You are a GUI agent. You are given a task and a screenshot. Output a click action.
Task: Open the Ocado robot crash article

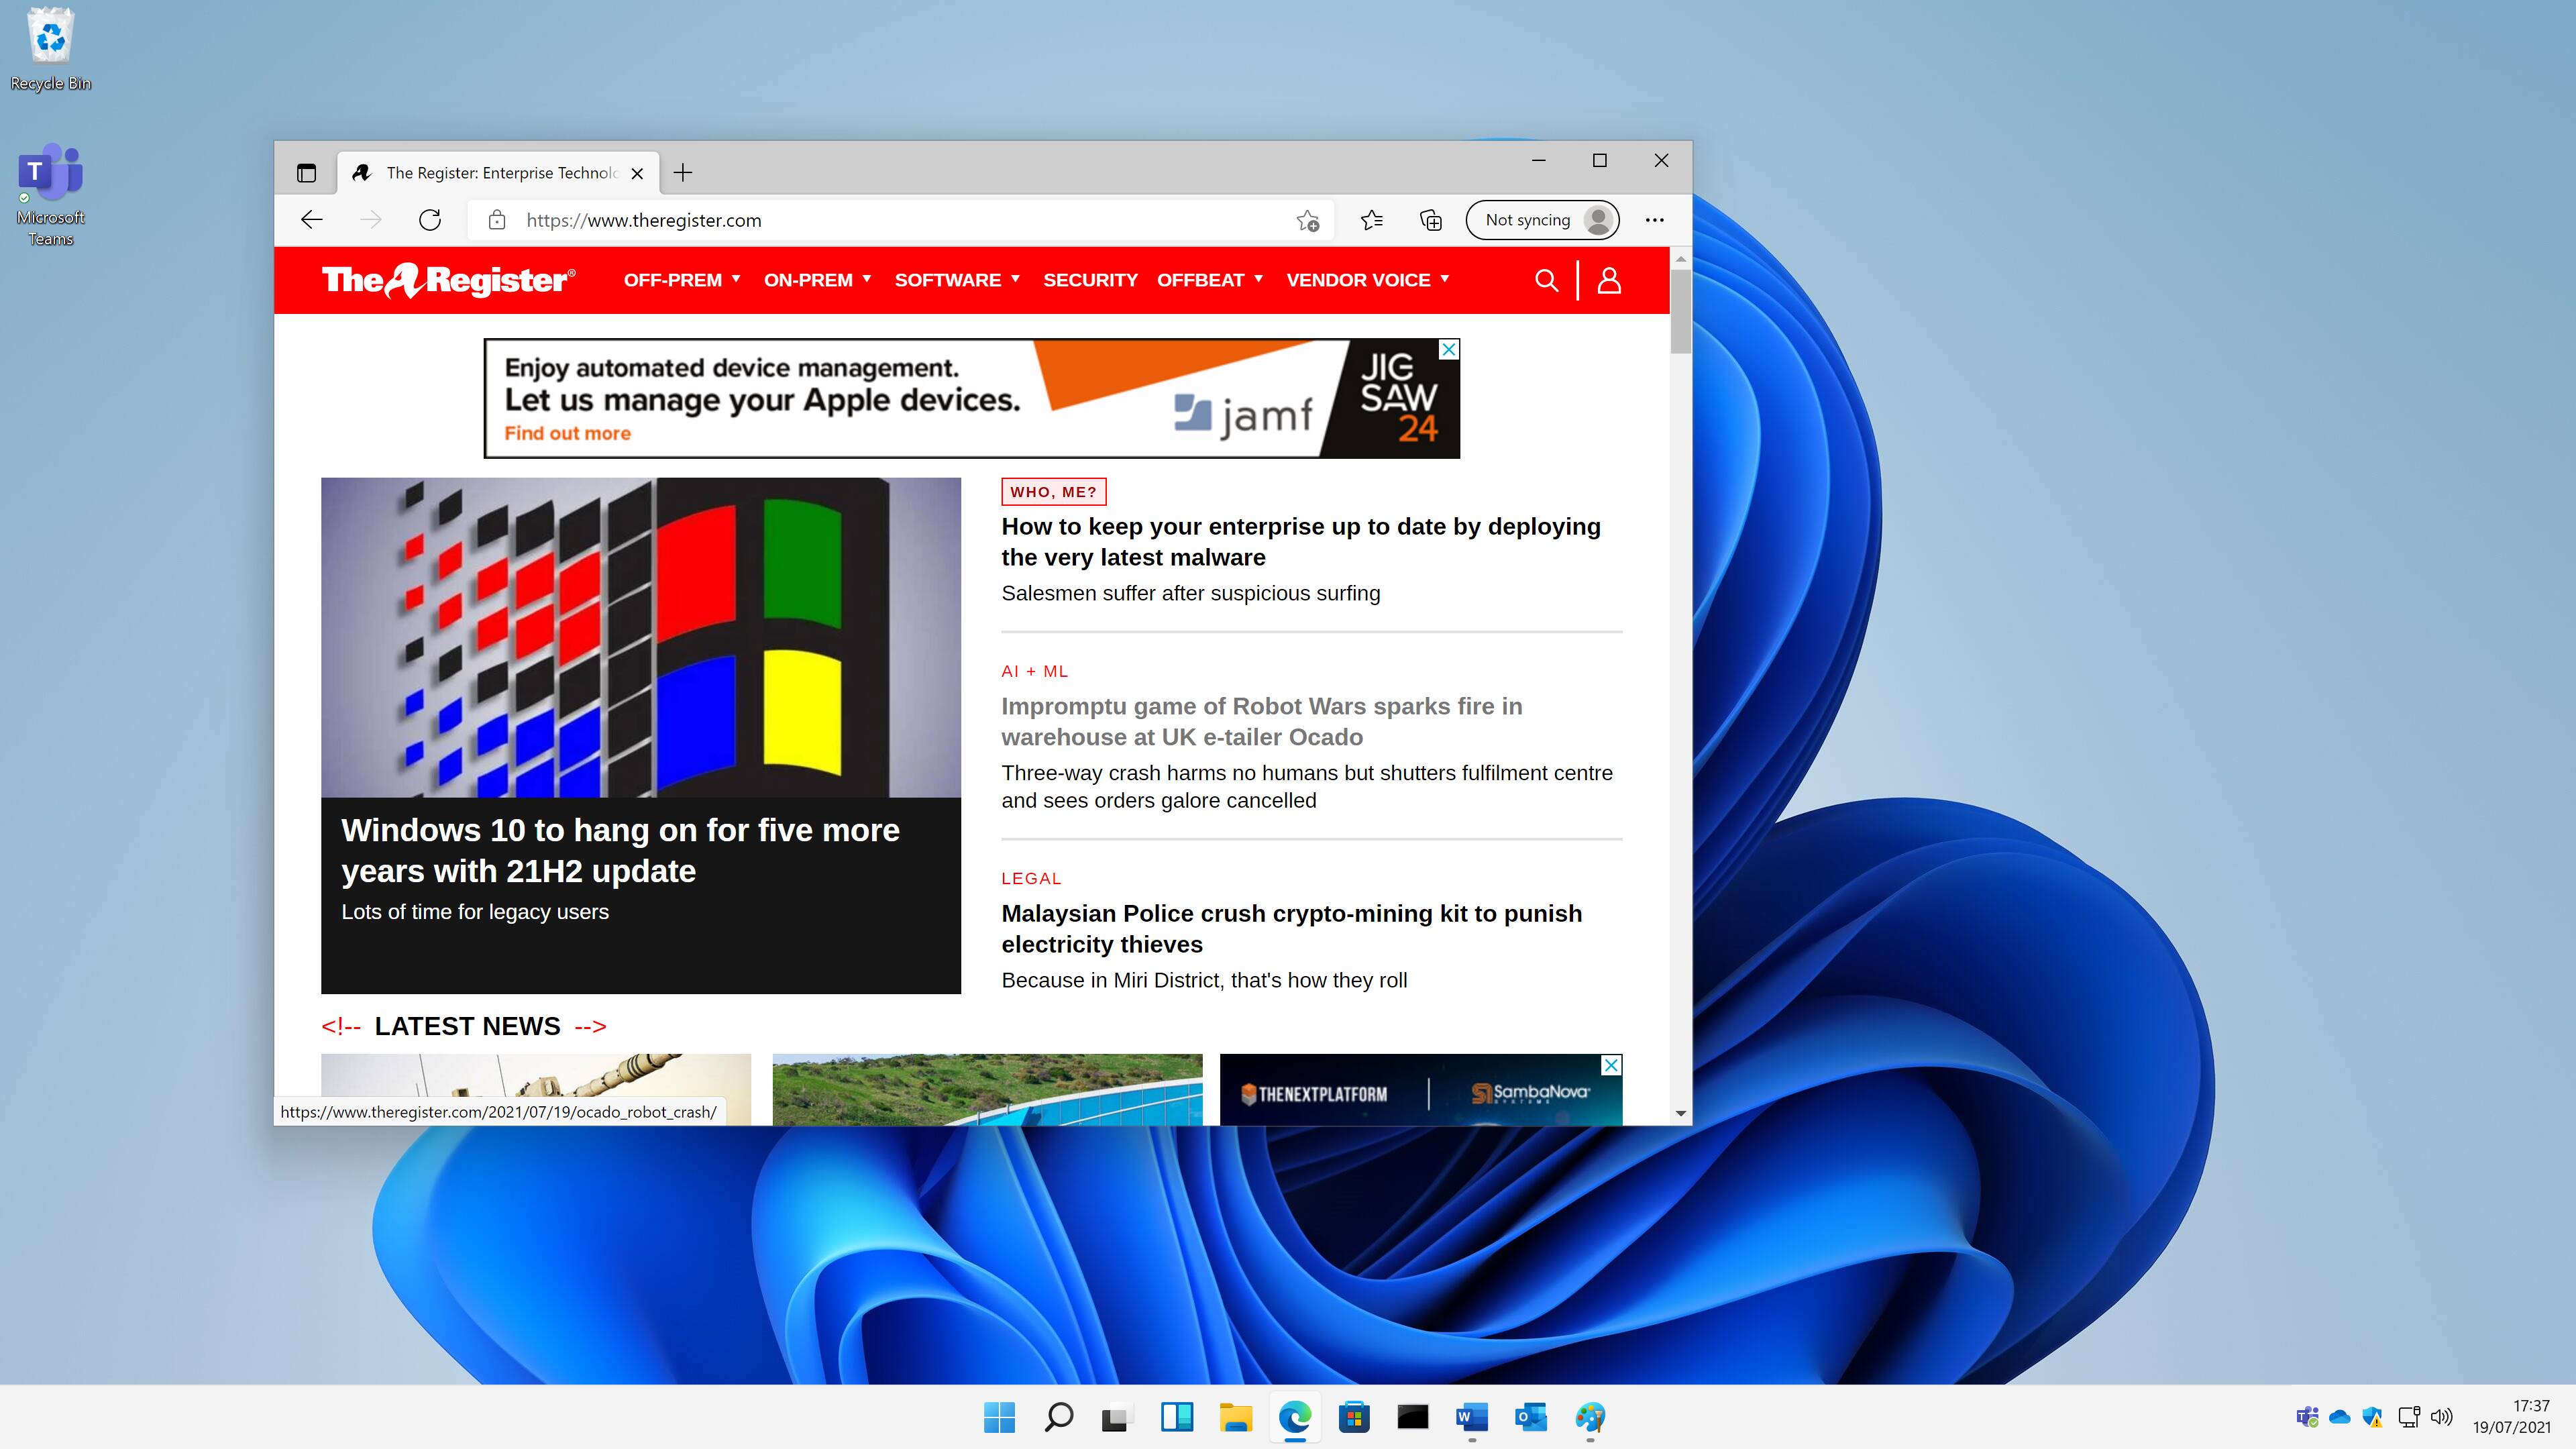(x=1260, y=720)
